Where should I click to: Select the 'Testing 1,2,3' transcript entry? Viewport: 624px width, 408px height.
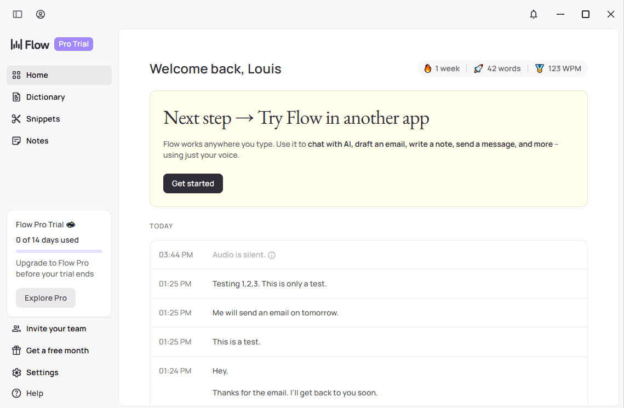pos(270,284)
